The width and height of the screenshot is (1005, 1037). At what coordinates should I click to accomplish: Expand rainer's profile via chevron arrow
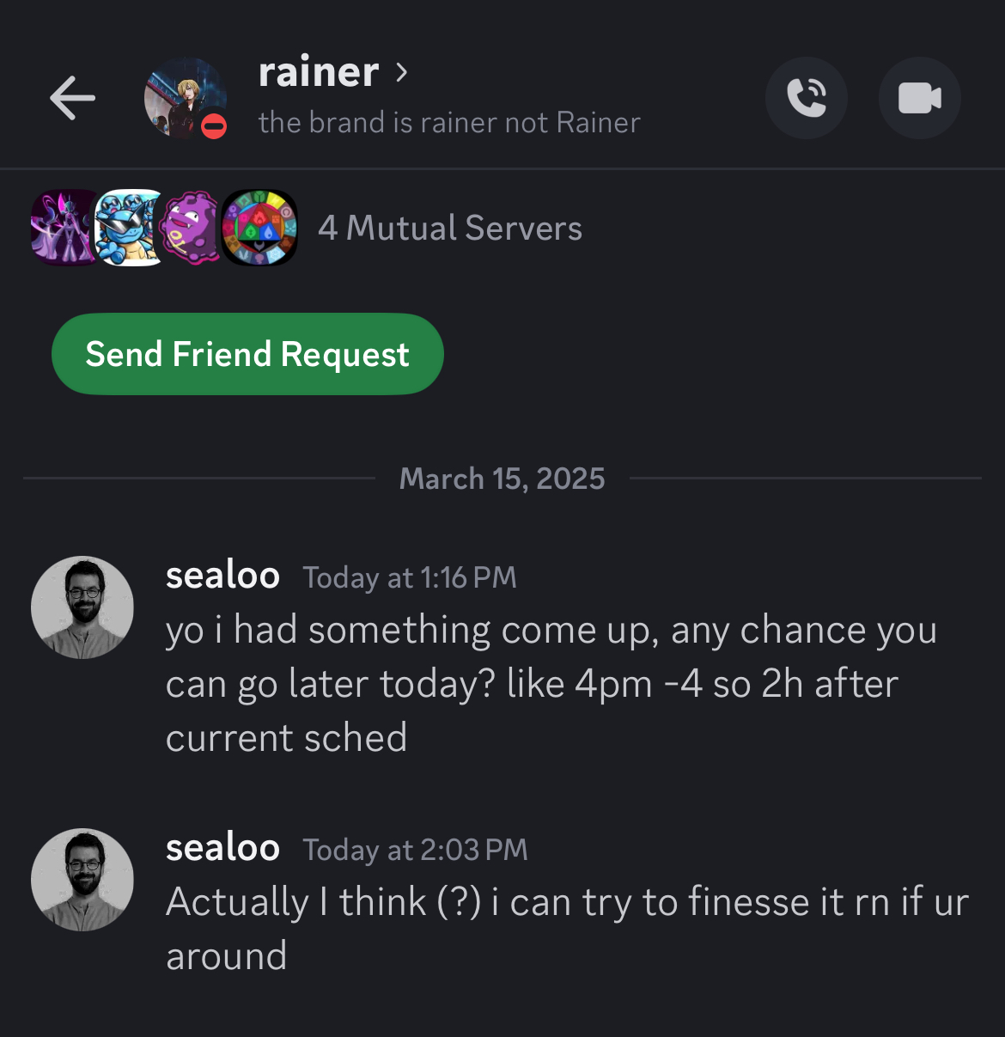point(402,72)
